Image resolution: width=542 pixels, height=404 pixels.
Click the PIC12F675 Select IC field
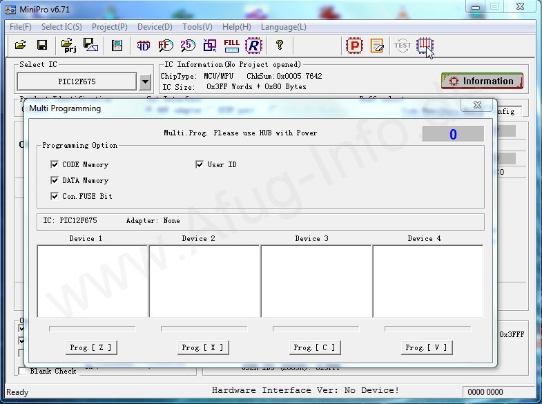[77, 81]
